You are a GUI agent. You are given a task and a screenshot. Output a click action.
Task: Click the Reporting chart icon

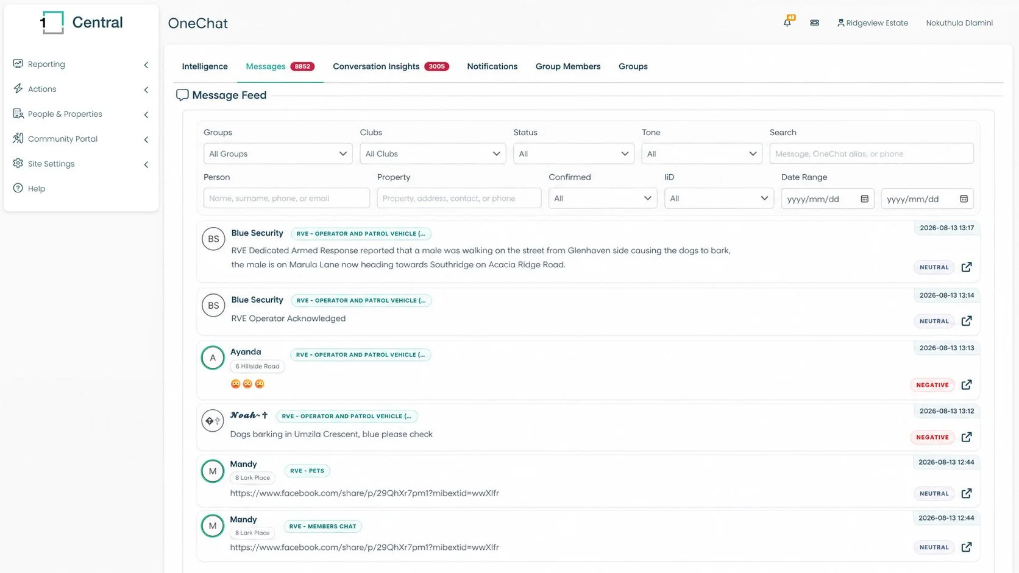click(18, 64)
